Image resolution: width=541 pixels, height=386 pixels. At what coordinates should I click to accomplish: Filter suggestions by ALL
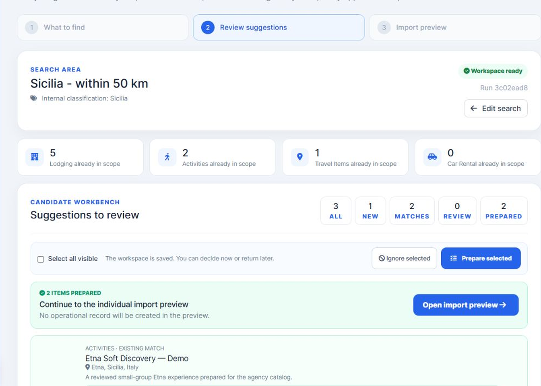tap(336, 211)
